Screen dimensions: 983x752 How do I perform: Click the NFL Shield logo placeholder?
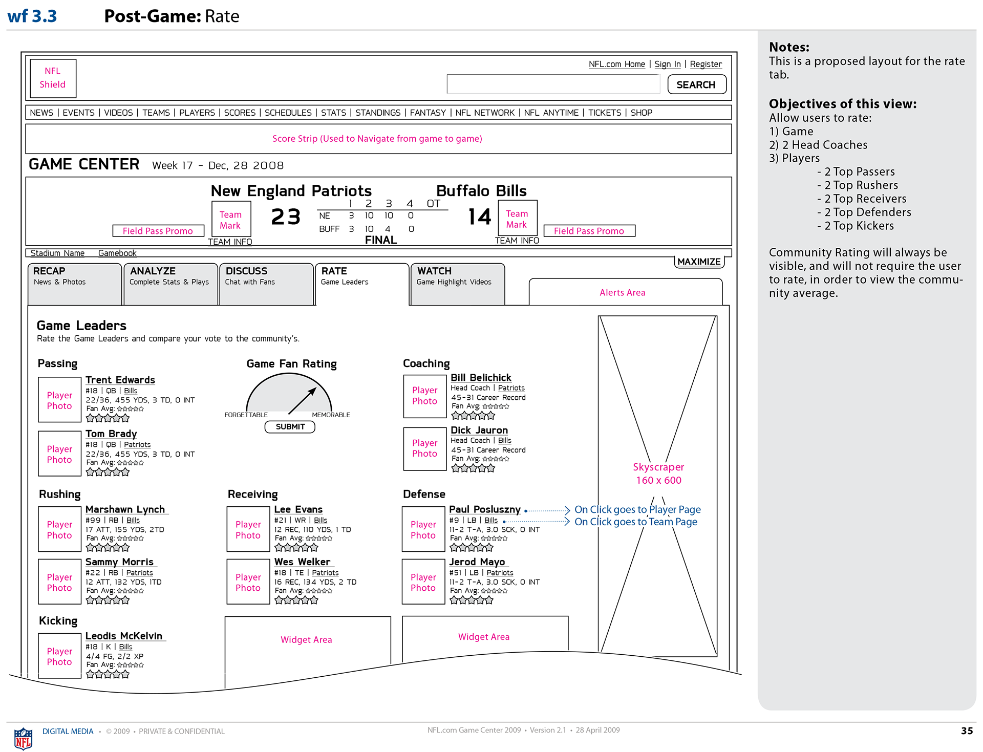[x=53, y=78]
